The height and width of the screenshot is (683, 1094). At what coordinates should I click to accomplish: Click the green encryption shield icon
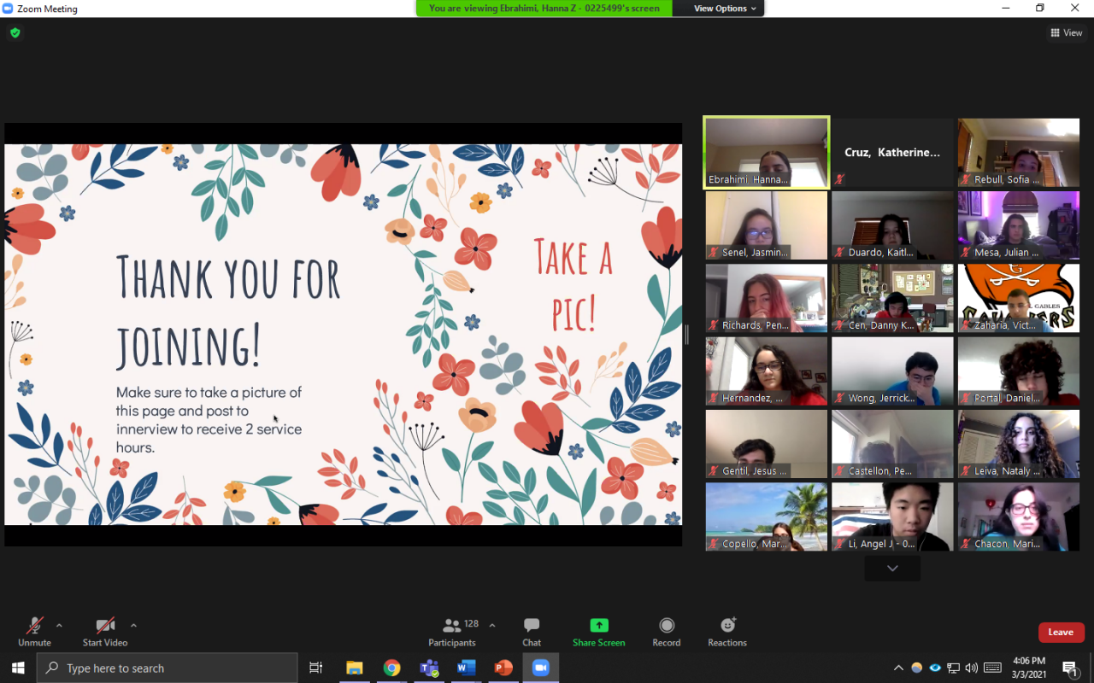coord(15,32)
